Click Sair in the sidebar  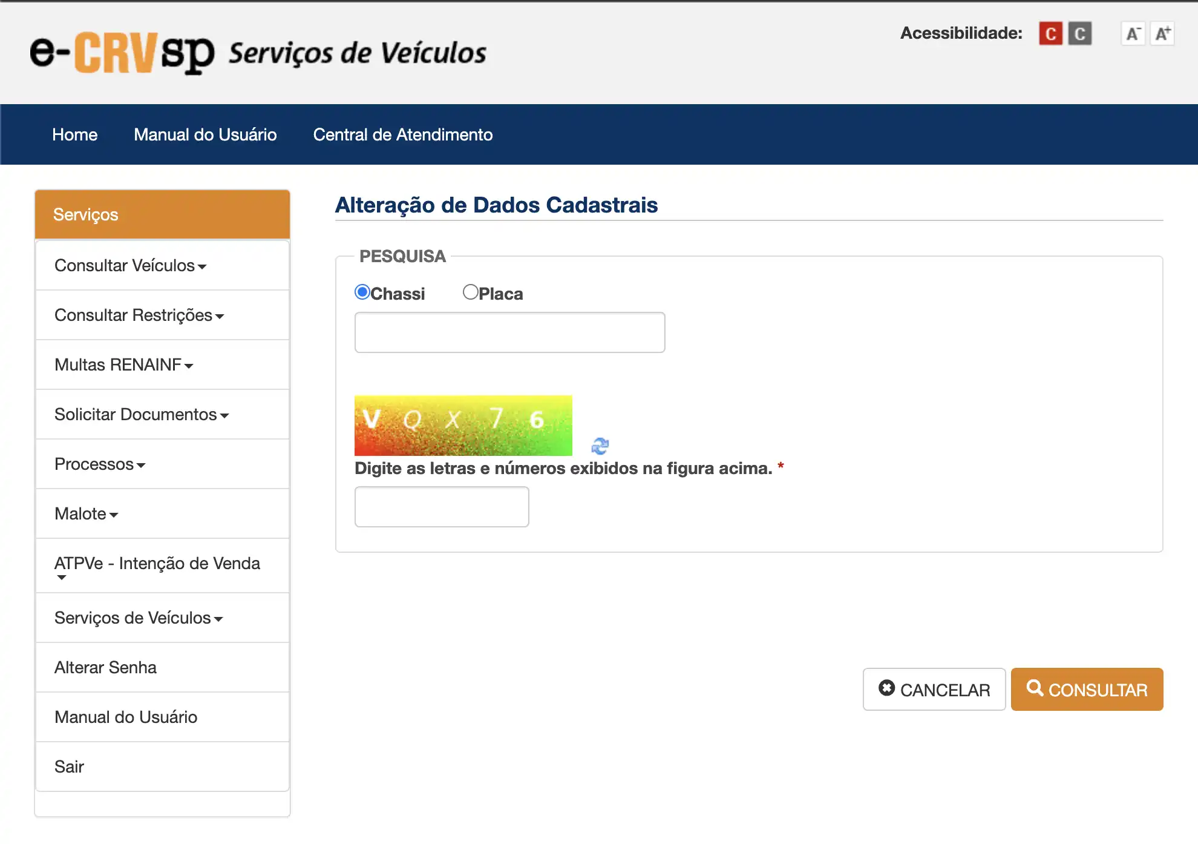tap(69, 767)
